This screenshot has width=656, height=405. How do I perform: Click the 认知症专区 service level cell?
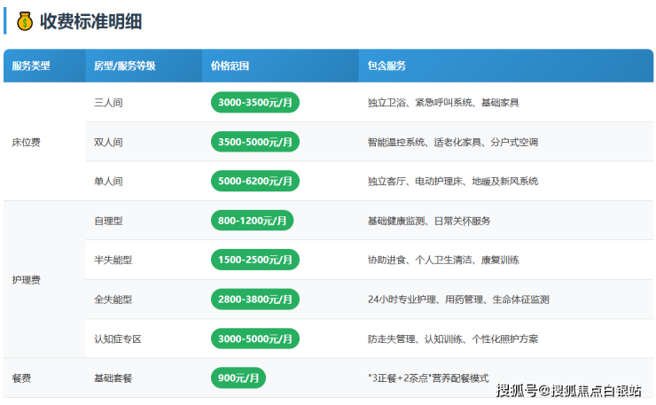(118, 339)
